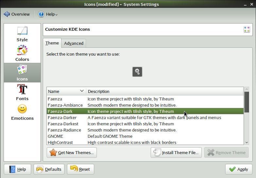Select the Faenza-Dark theme row
Image resolution: width=256 pixels, height=178 pixels.
(x=145, y=111)
